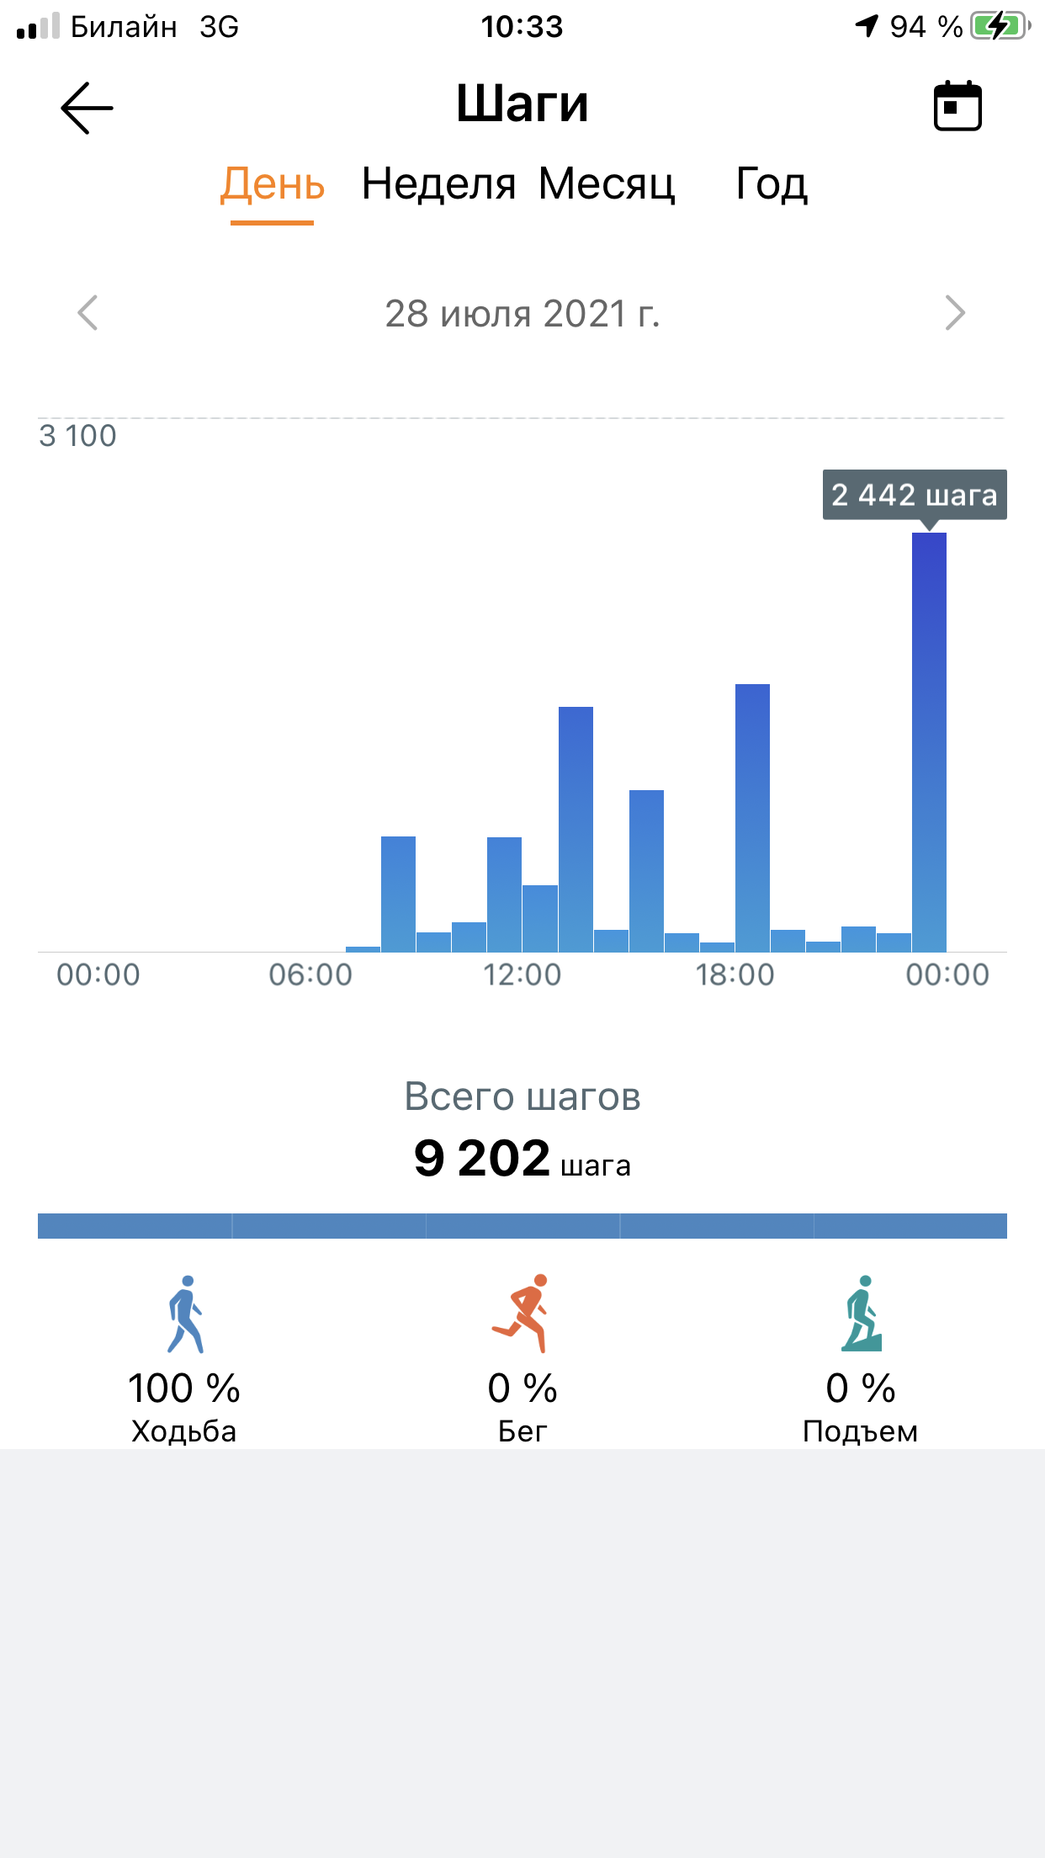The image size is (1045, 1858).
Task: Tap the 2 442 шага tooltip
Action: (x=915, y=495)
